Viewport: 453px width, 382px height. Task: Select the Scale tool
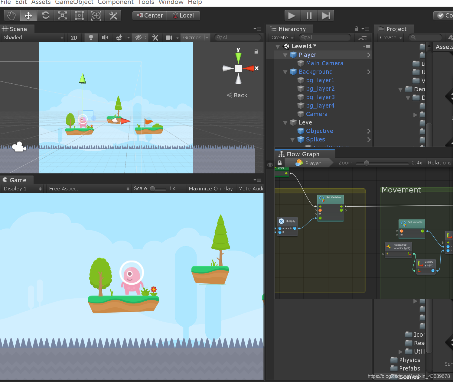[x=62, y=15]
